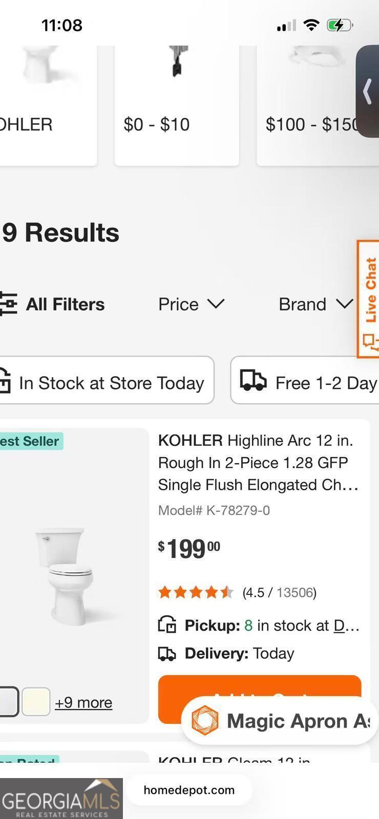Click the delivery truck icon beside Delivery
The width and height of the screenshot is (379, 819).
click(167, 654)
